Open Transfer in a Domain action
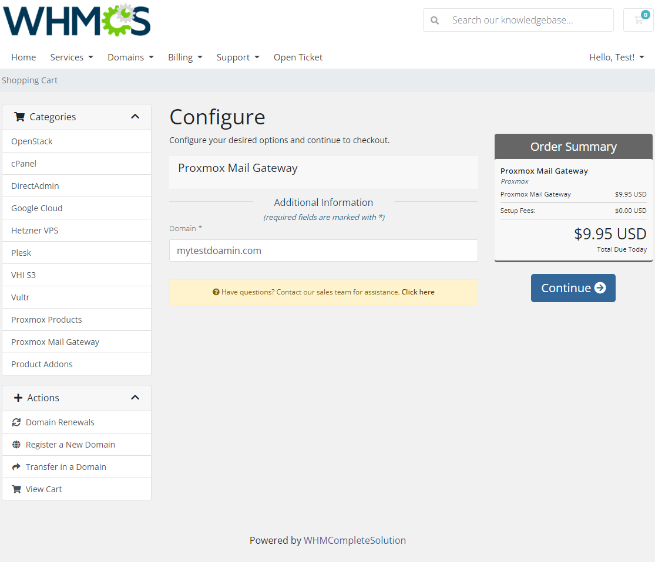 click(x=76, y=467)
